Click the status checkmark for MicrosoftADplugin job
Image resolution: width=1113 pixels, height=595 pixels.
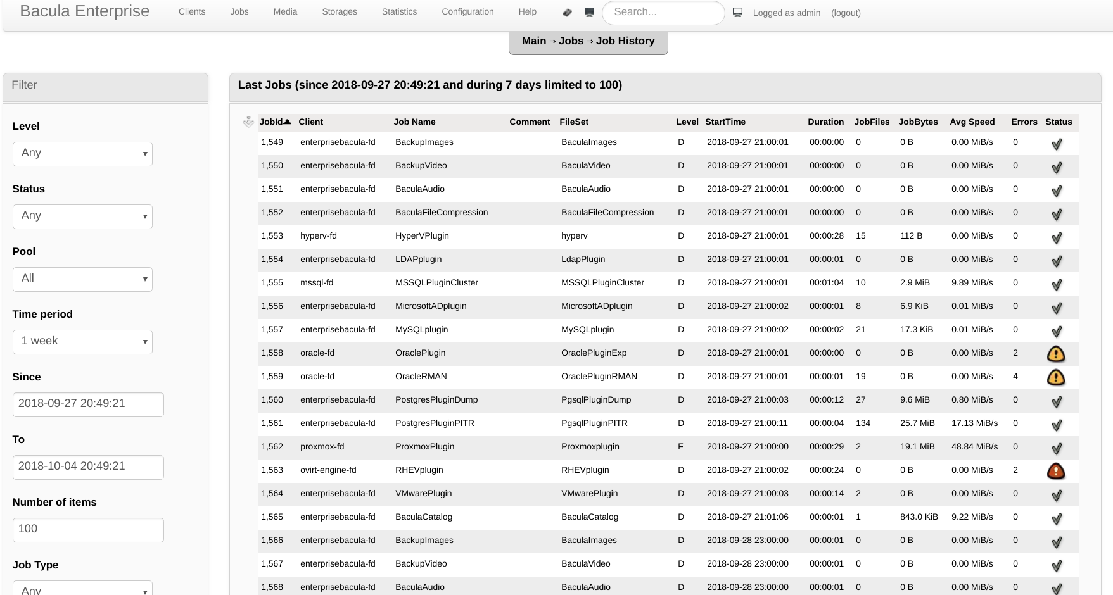pyautogui.click(x=1057, y=308)
